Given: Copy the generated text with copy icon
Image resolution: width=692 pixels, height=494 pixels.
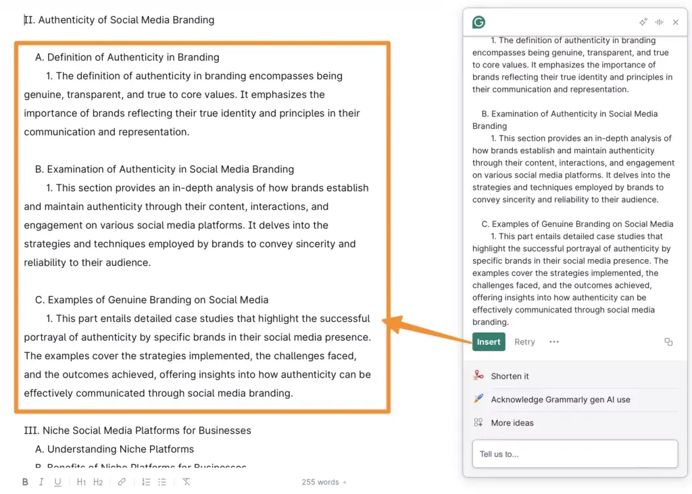Looking at the screenshot, I should [668, 342].
